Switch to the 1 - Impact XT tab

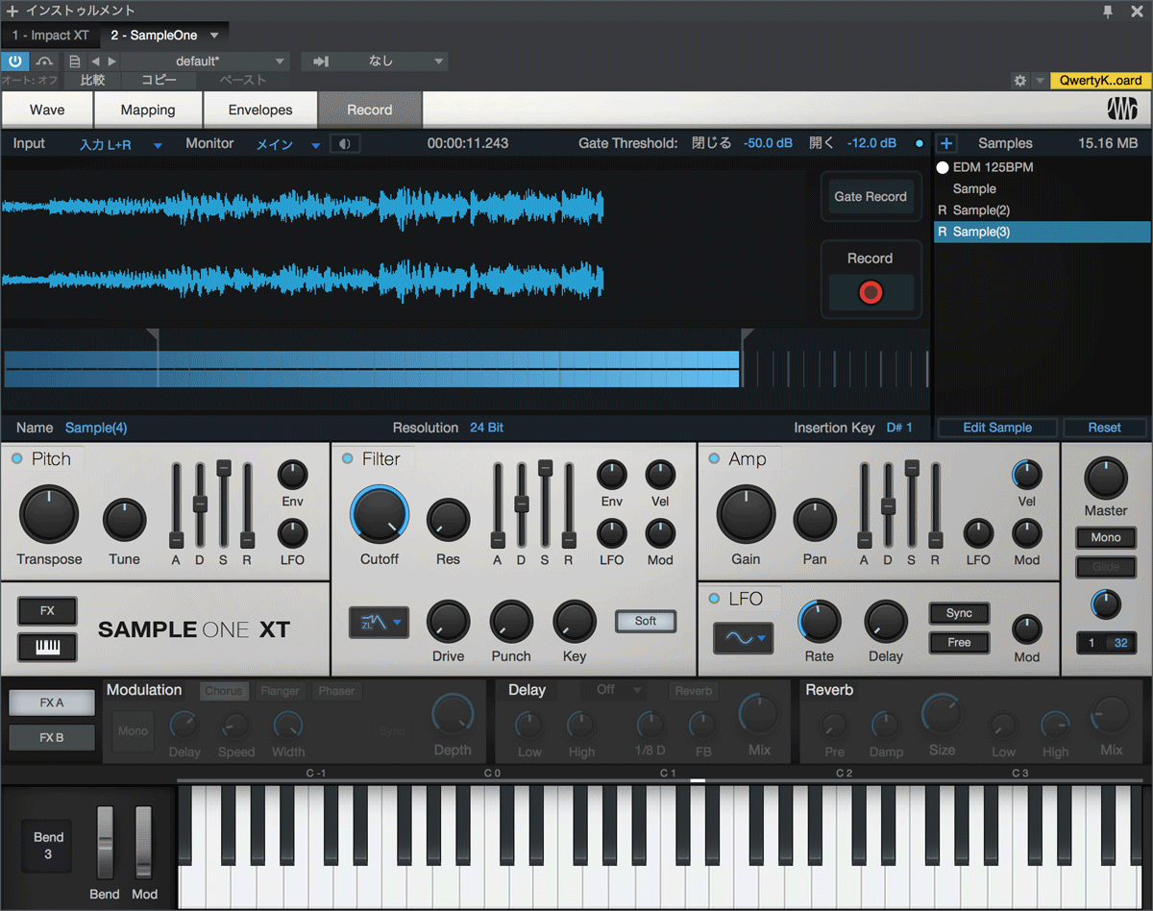pyautogui.click(x=51, y=36)
